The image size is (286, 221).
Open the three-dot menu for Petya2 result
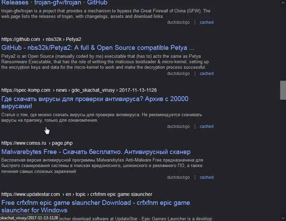(x=195, y=74)
